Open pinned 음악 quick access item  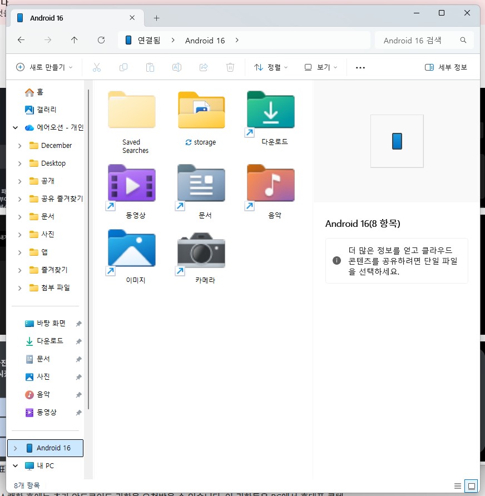tap(37, 394)
